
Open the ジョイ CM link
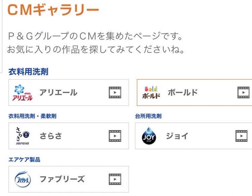pos(177,136)
